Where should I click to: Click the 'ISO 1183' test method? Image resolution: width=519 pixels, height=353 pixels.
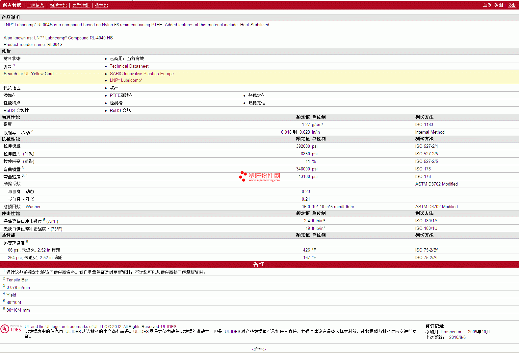click(424, 124)
